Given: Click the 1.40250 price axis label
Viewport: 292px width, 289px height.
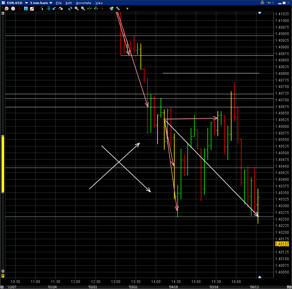Looking at the screenshot, I should click(282, 219).
